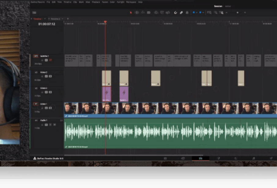
Task: Toggle auto track selector on Video 3
Action: click(46, 76)
